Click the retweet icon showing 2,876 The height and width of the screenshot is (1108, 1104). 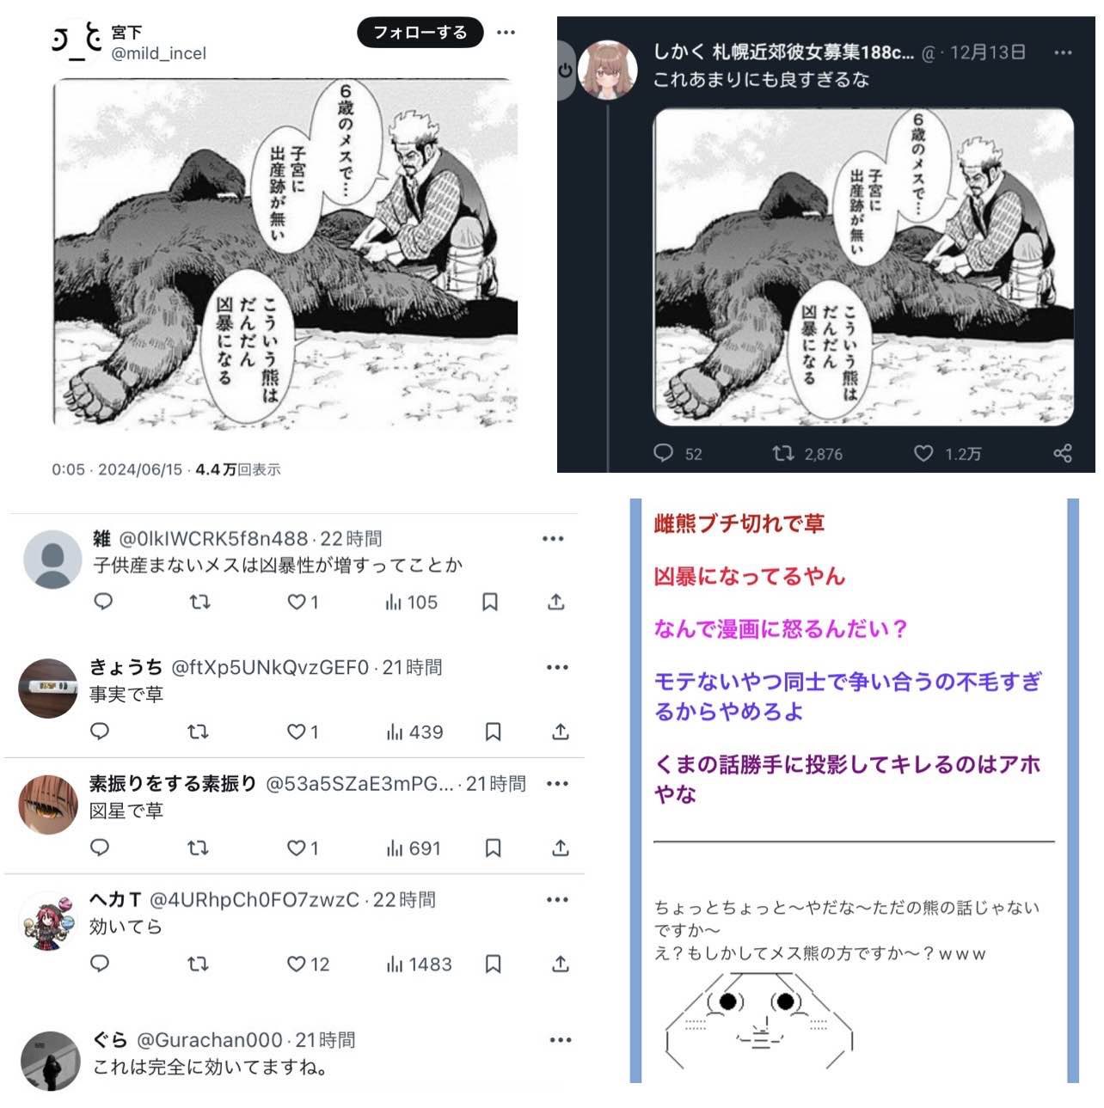click(783, 453)
